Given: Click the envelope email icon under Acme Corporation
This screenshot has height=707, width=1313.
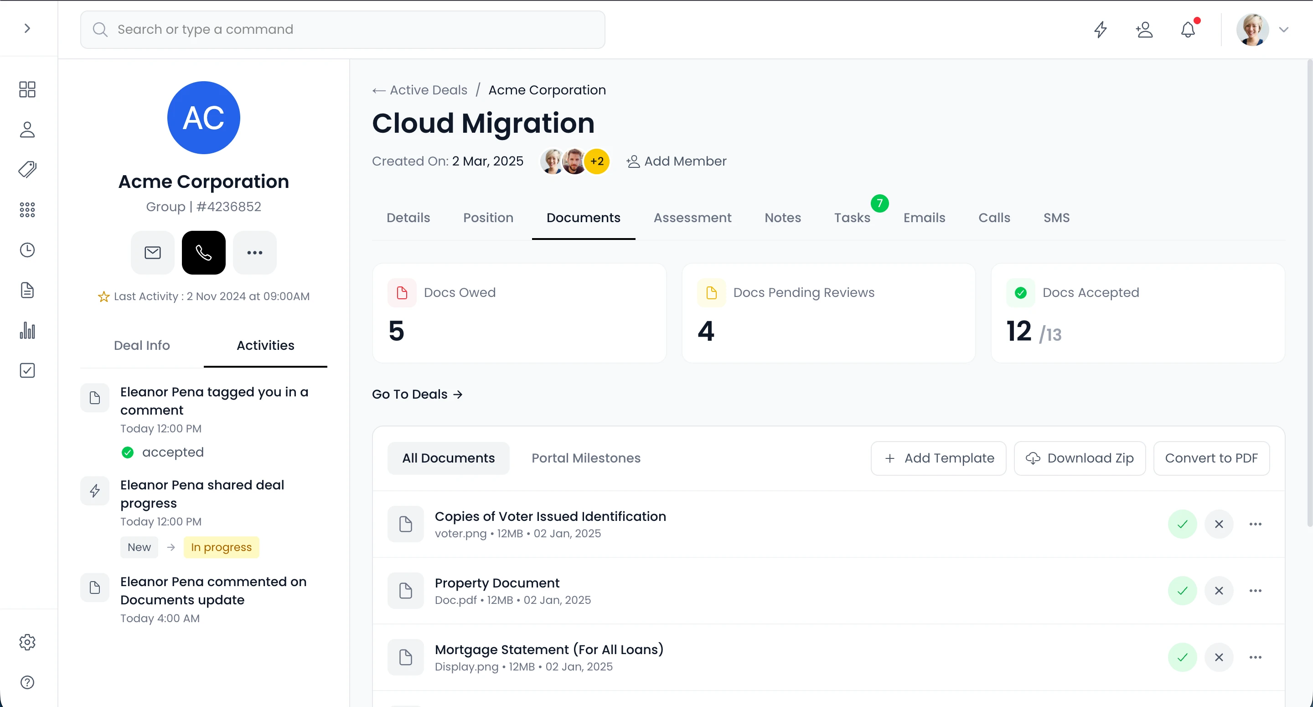Looking at the screenshot, I should (152, 253).
